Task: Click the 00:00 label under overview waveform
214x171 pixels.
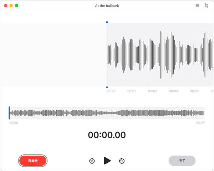Action: click(x=14, y=123)
